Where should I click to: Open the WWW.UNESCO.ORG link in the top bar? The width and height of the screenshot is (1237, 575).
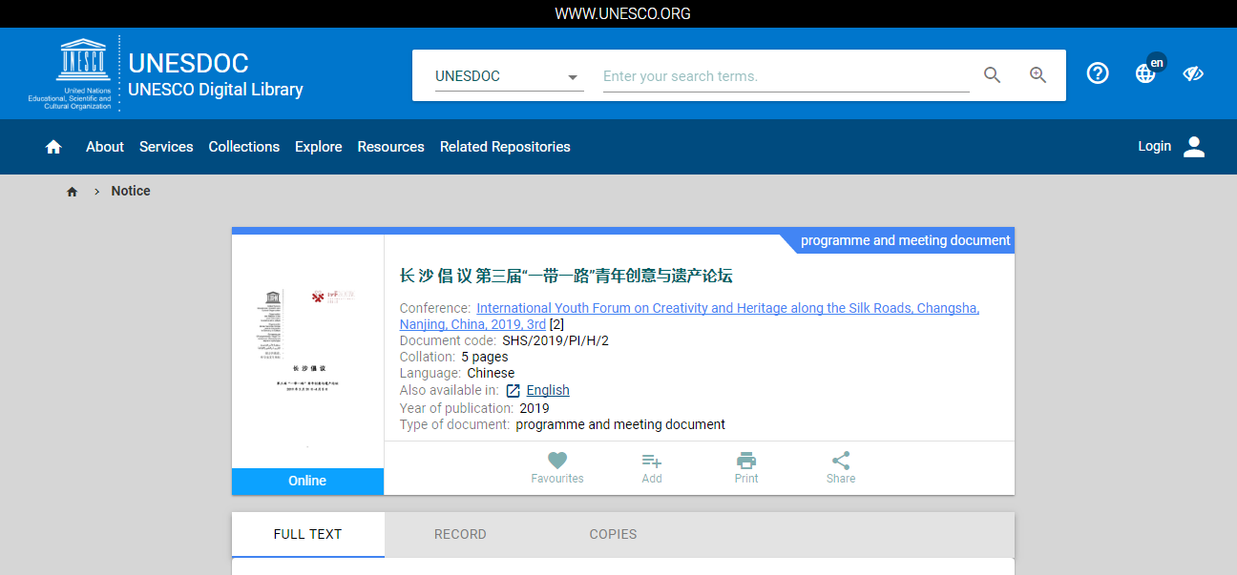(x=623, y=13)
